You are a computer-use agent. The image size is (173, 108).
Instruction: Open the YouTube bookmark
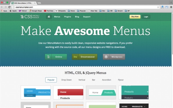49,11
